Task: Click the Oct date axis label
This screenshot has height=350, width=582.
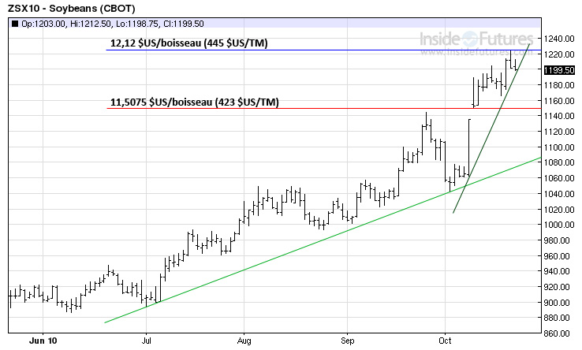Action: click(x=445, y=342)
